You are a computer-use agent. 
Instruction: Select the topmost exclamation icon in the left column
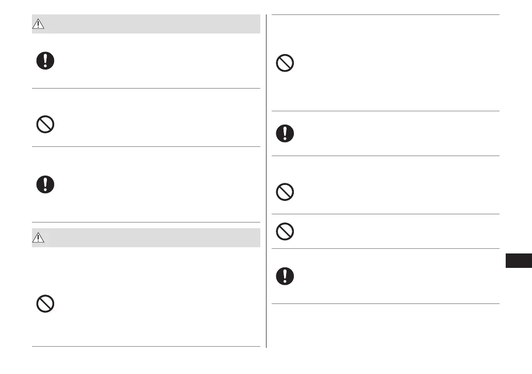tap(45, 61)
